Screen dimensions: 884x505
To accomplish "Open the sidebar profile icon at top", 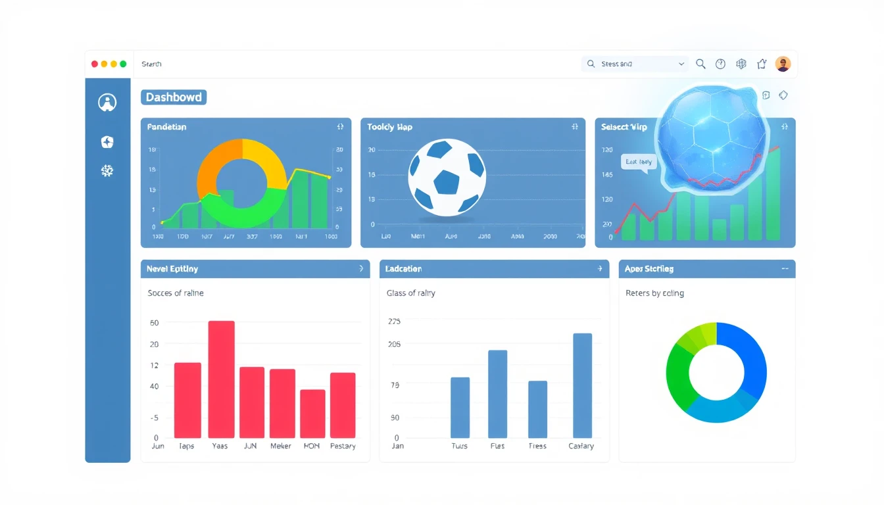I will pos(107,103).
